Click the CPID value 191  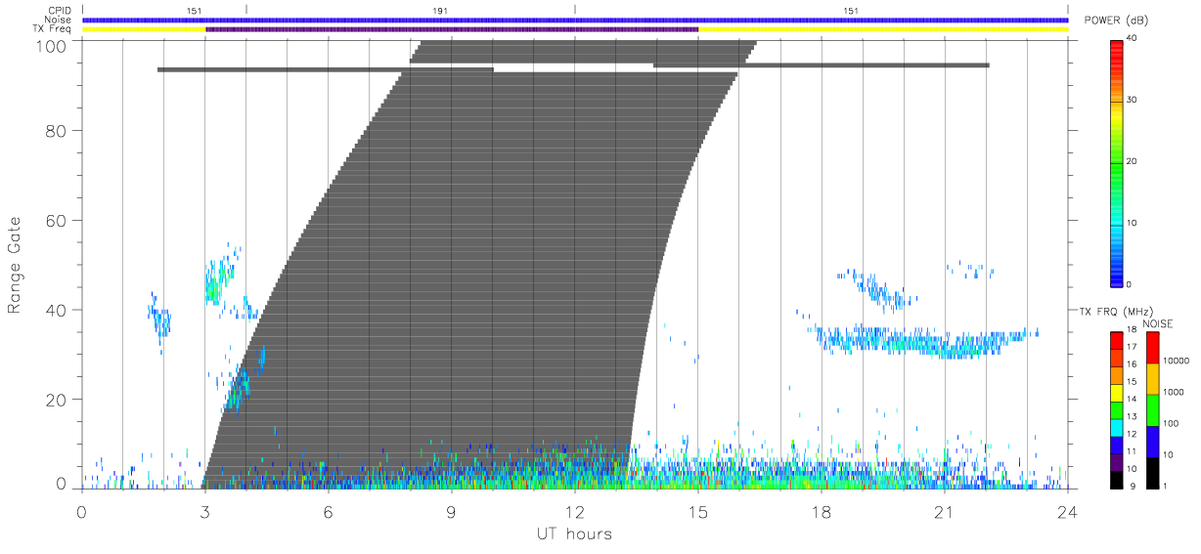440,11
